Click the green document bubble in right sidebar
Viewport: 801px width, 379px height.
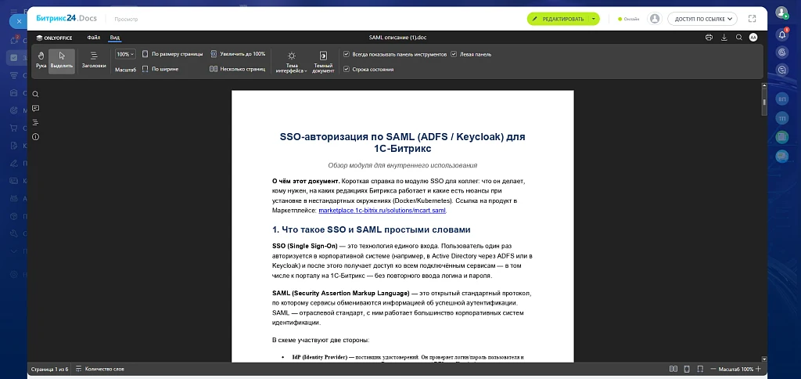tap(781, 137)
